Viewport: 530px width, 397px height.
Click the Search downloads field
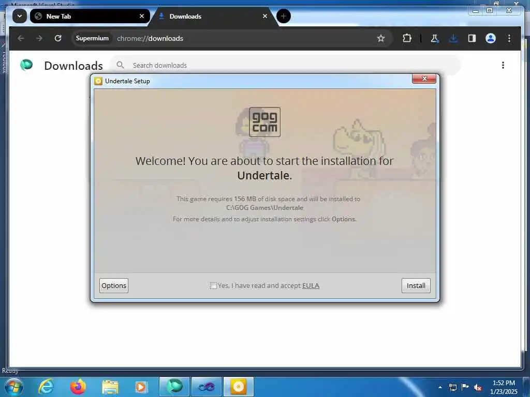click(x=286, y=65)
